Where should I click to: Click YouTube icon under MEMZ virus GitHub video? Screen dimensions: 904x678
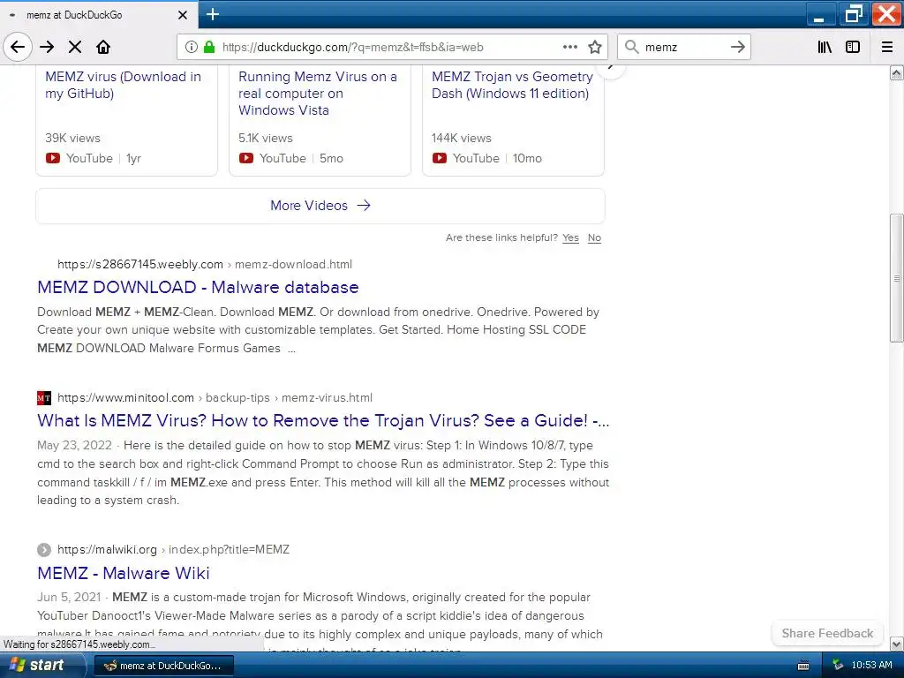[52, 158]
